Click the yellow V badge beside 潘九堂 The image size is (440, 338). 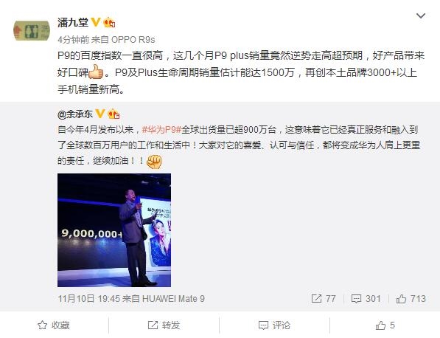coord(96,22)
